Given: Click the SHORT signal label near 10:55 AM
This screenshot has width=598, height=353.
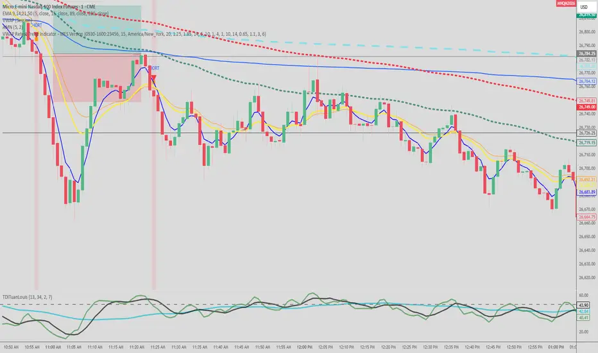Looking at the screenshot, I should point(37,25).
